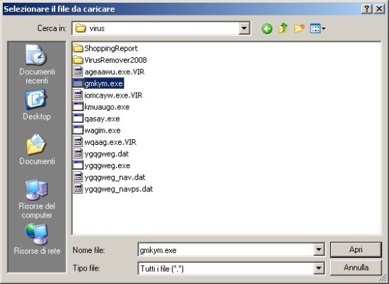Open Risorse del computer shortcut
Image resolution: width=389 pixels, height=284 pixels.
click(x=37, y=199)
